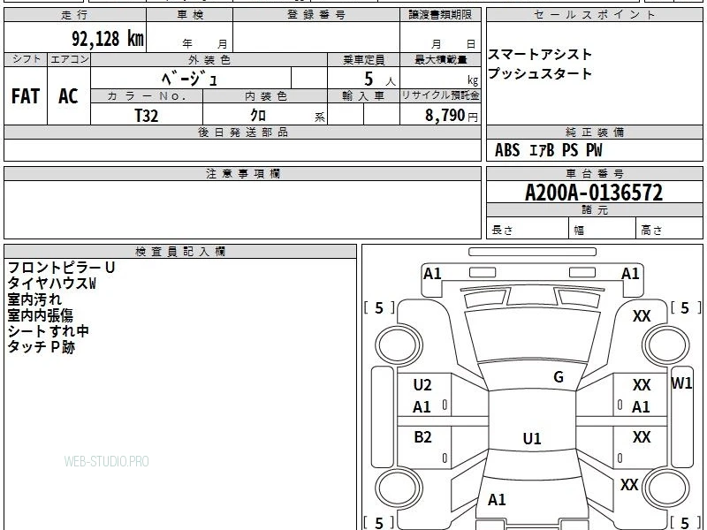Click the 乗車定員 header

(363, 59)
